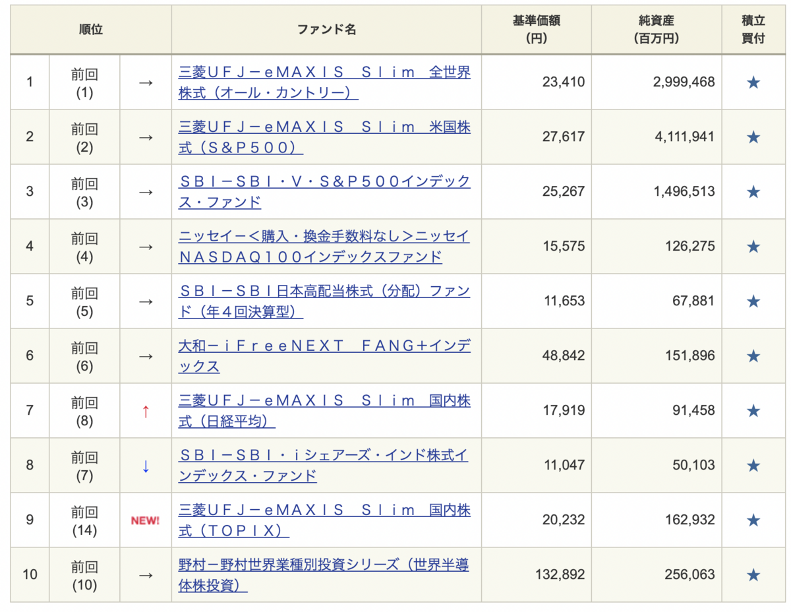791x612 pixels.
Task: Click the star icon for ニッセイNASDAQ100 row
Action: (753, 247)
